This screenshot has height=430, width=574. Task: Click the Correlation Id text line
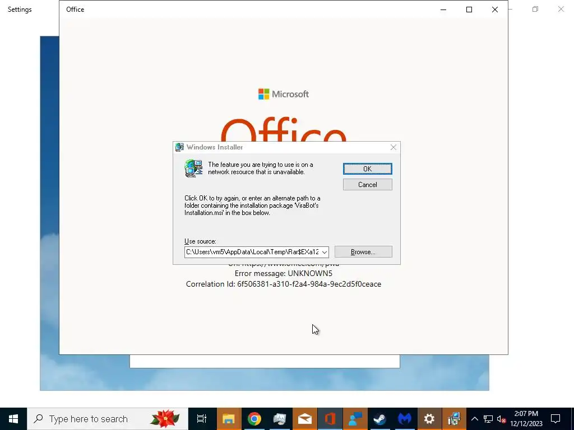click(283, 284)
